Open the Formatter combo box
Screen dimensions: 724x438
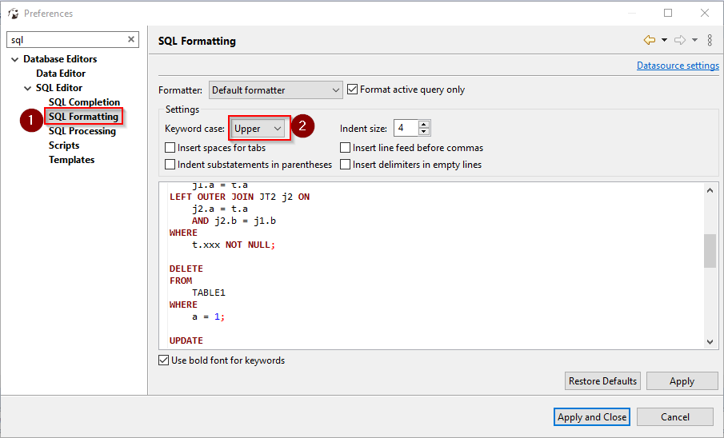(276, 90)
